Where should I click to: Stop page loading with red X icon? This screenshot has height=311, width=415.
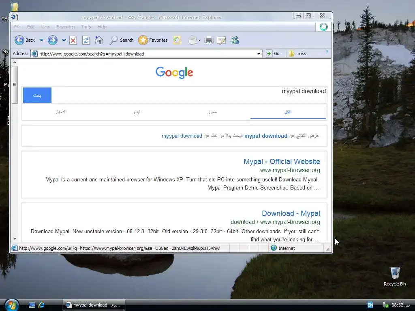pyautogui.click(x=73, y=40)
